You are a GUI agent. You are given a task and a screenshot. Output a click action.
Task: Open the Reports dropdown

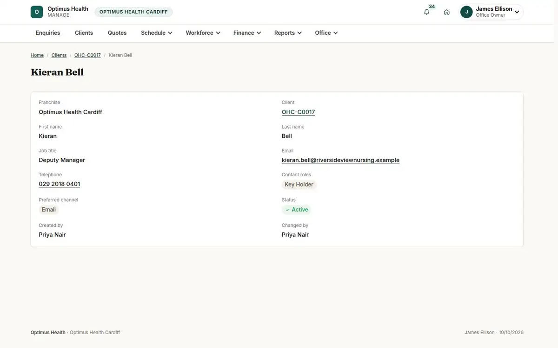point(288,33)
